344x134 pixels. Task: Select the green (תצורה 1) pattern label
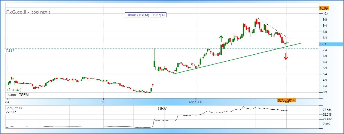point(14,89)
